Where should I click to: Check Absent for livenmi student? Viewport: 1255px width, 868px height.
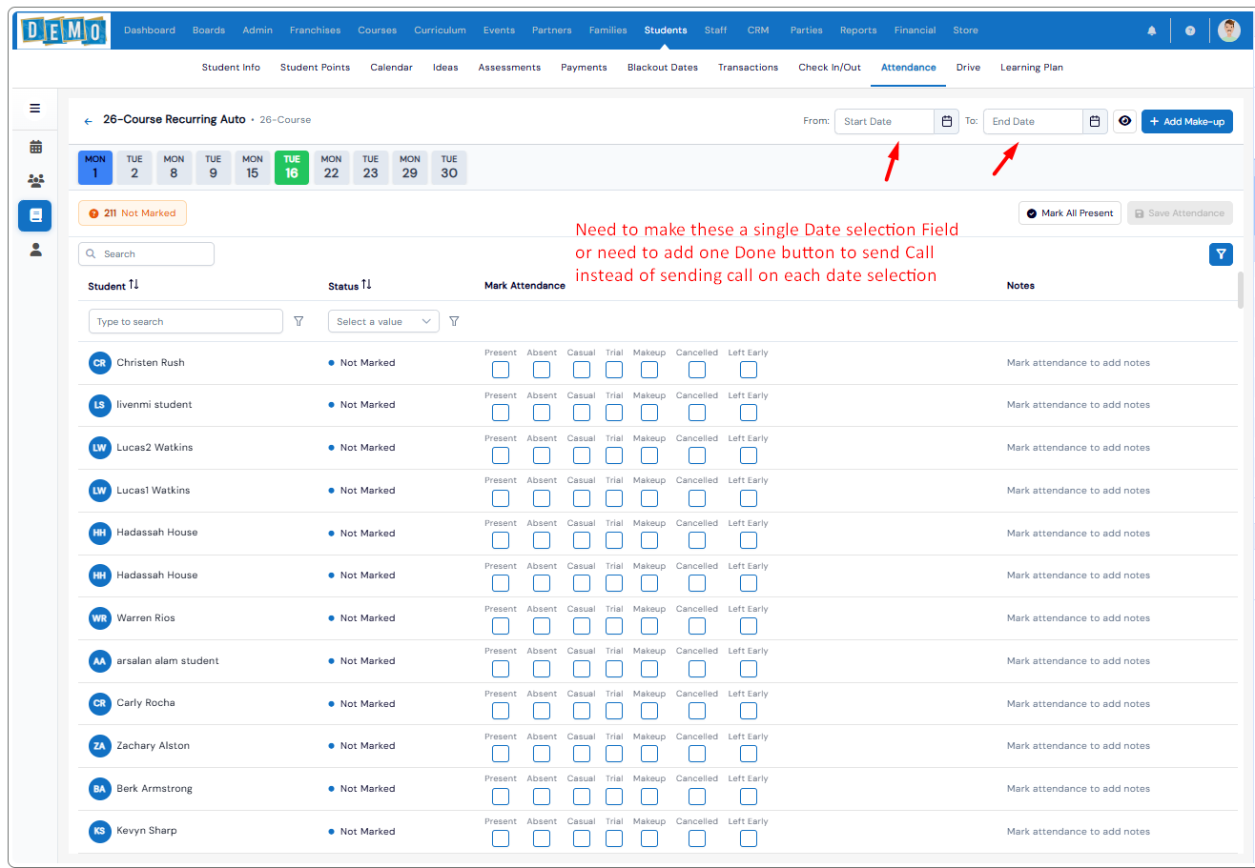542,413
